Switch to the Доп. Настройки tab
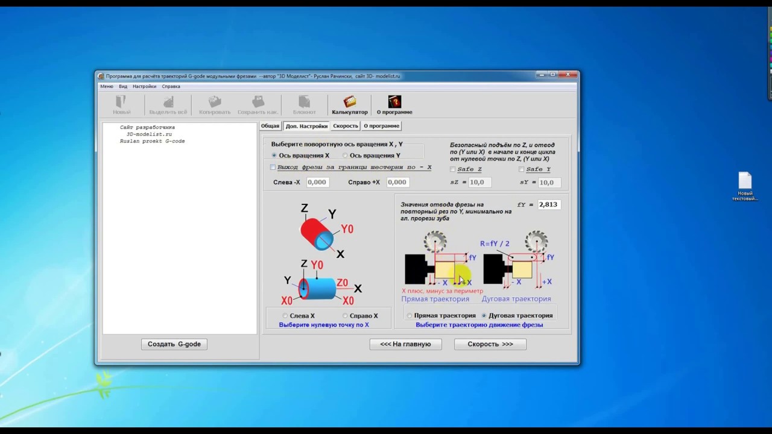The image size is (772, 434). pos(306,126)
